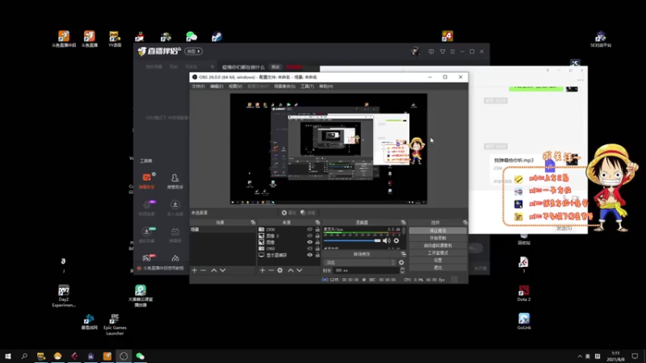Move the scene down in the list
Screen dimensions: 646x363
point(223,270)
